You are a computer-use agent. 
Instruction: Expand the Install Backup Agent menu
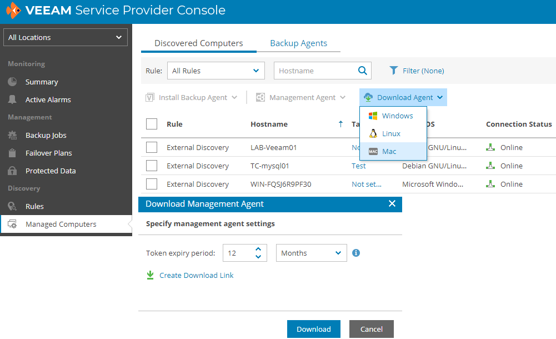point(234,97)
